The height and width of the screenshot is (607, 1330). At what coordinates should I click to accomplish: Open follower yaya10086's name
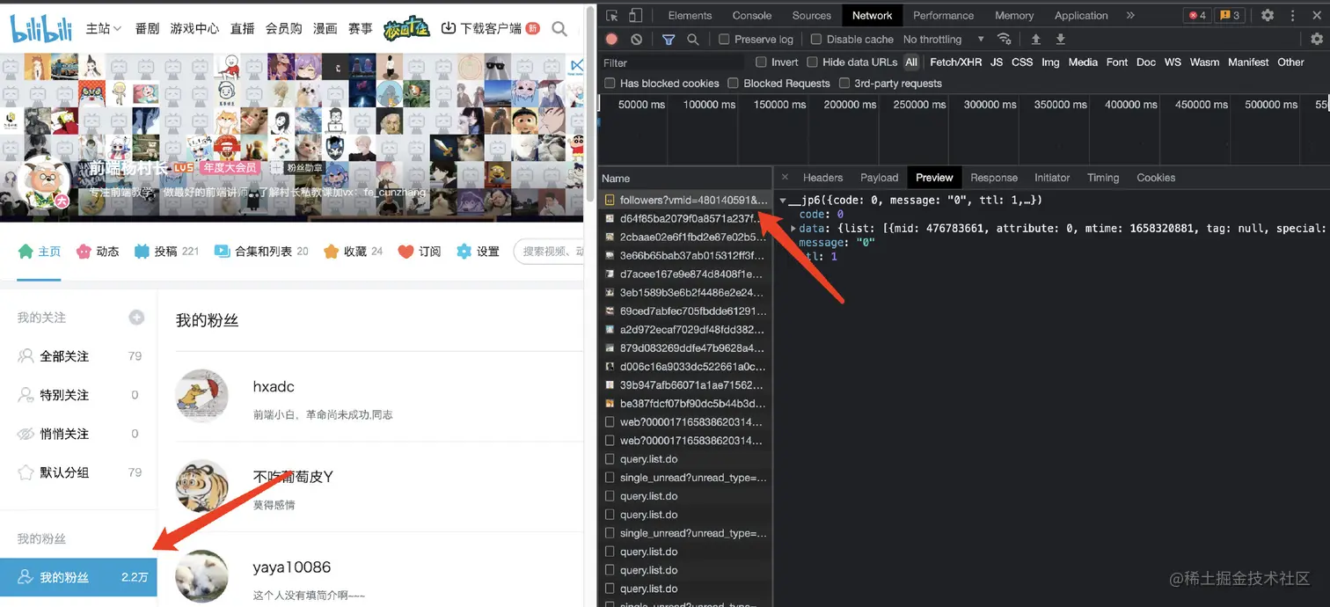tap(292, 567)
